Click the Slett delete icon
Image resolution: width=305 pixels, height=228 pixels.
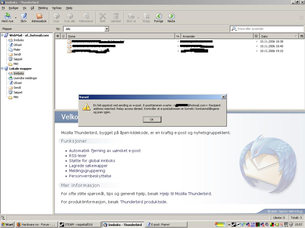(x=102, y=18)
